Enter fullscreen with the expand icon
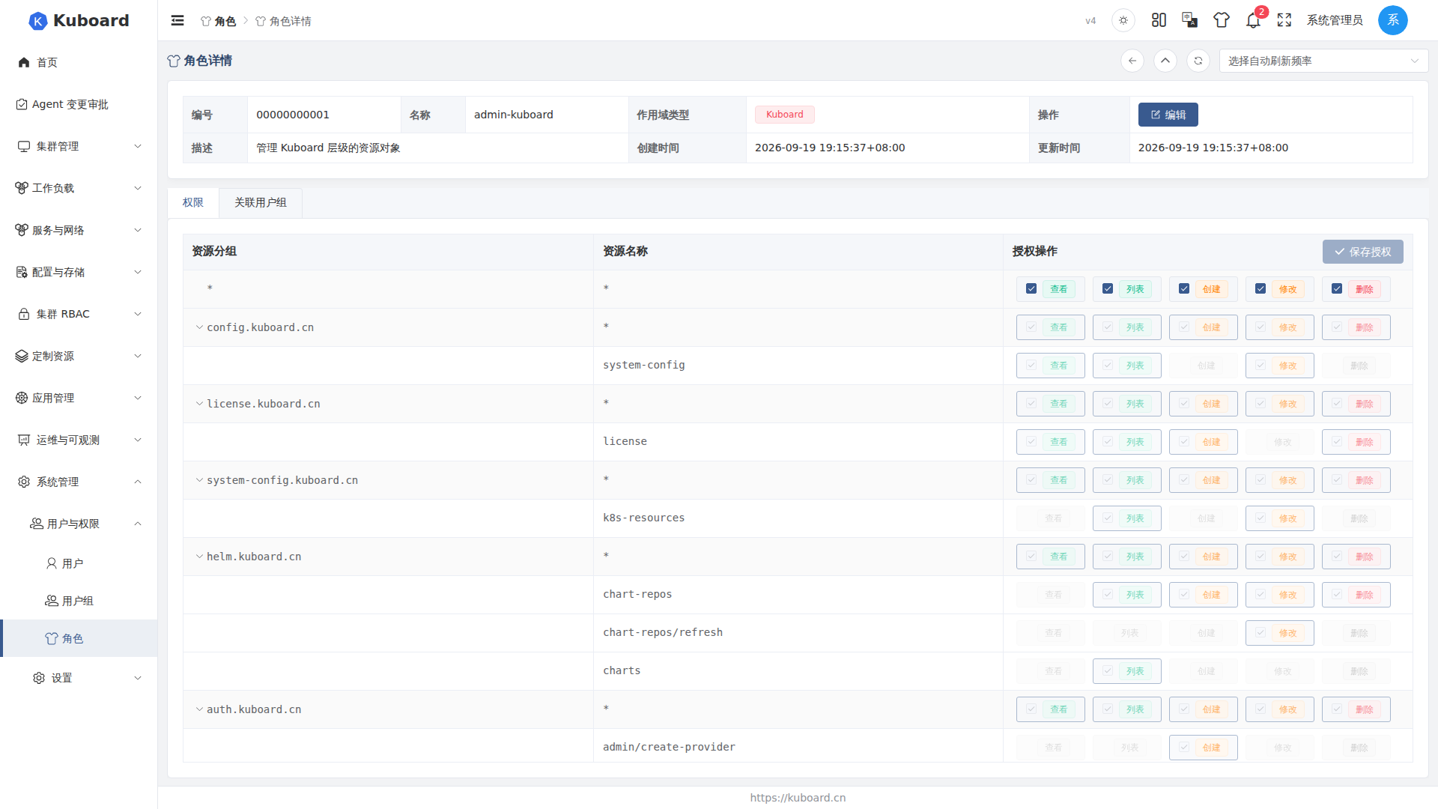 [1284, 20]
